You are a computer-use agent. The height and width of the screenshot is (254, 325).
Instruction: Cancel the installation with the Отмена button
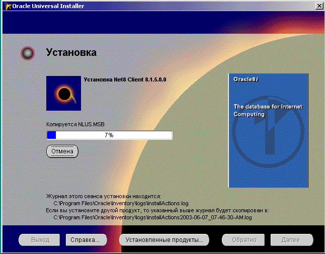62,151
